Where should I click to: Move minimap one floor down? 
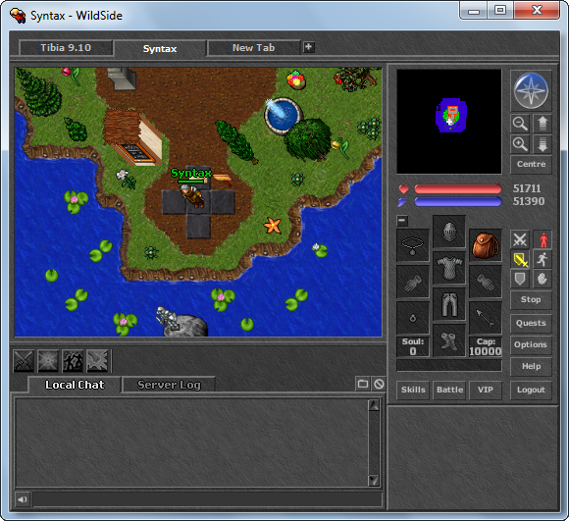pos(543,144)
